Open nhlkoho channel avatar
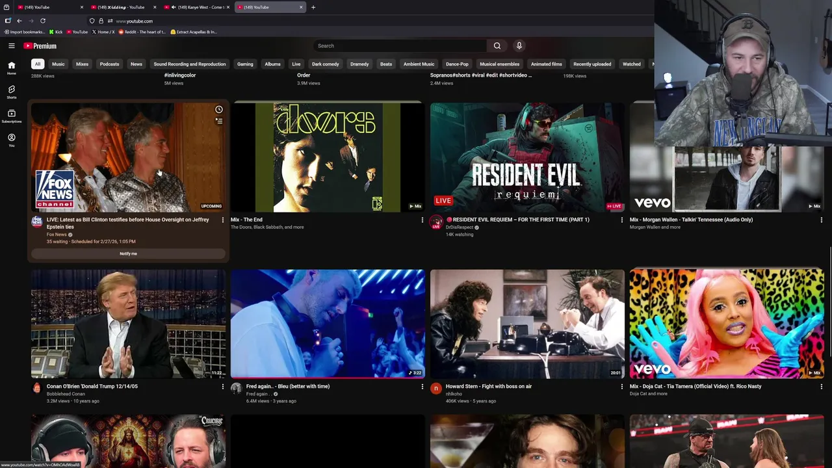Viewport: 832px width, 468px height. coord(436,389)
